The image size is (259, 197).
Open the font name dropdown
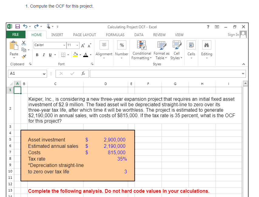(x=64, y=45)
